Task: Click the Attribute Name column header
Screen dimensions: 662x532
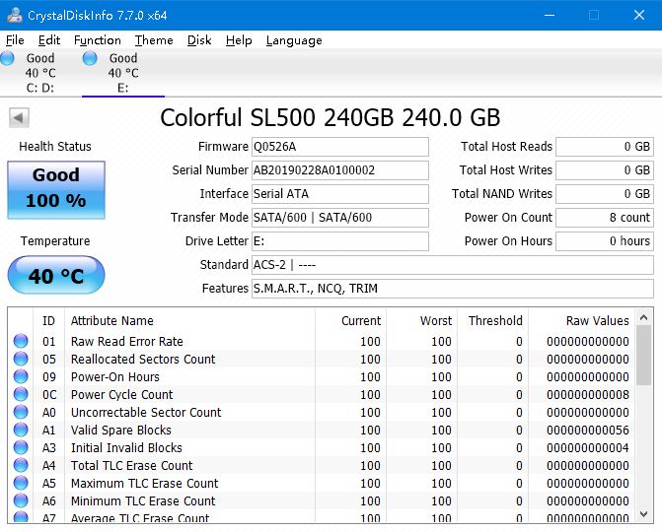Action: coord(189,321)
